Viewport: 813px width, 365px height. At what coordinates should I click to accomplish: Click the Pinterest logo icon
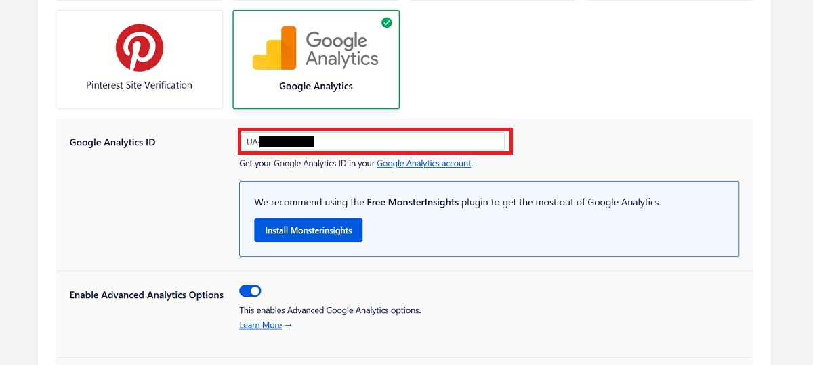click(139, 47)
